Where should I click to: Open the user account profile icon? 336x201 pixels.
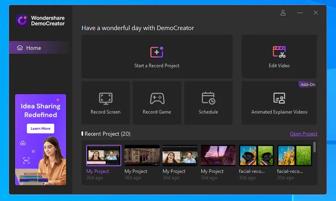click(x=283, y=13)
